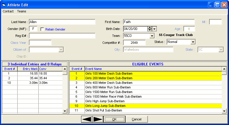Select Girls 400 Meter Dash Sub-Bantam event

click(x=146, y=83)
